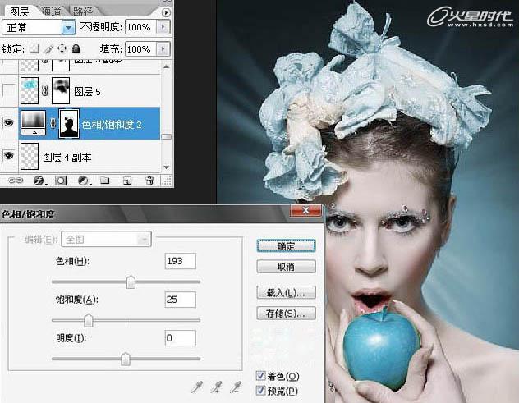This screenshot has height=403, width=519.
Task: Toggle lock position icon
Action: click(62, 48)
